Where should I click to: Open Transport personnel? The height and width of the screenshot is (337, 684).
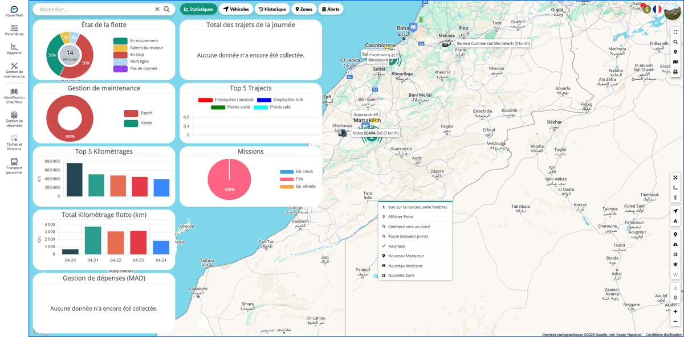coord(13,165)
